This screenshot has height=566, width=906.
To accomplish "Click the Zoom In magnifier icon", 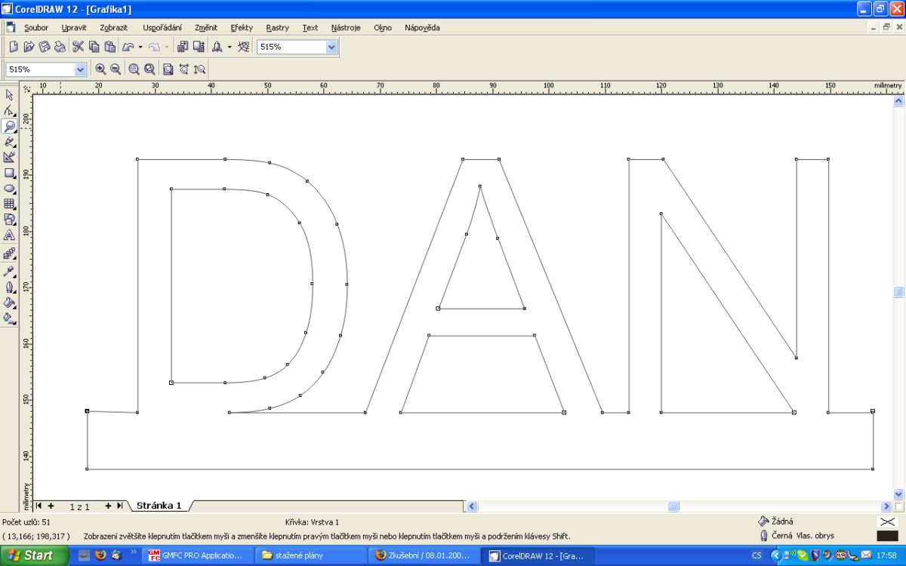I will coord(100,69).
